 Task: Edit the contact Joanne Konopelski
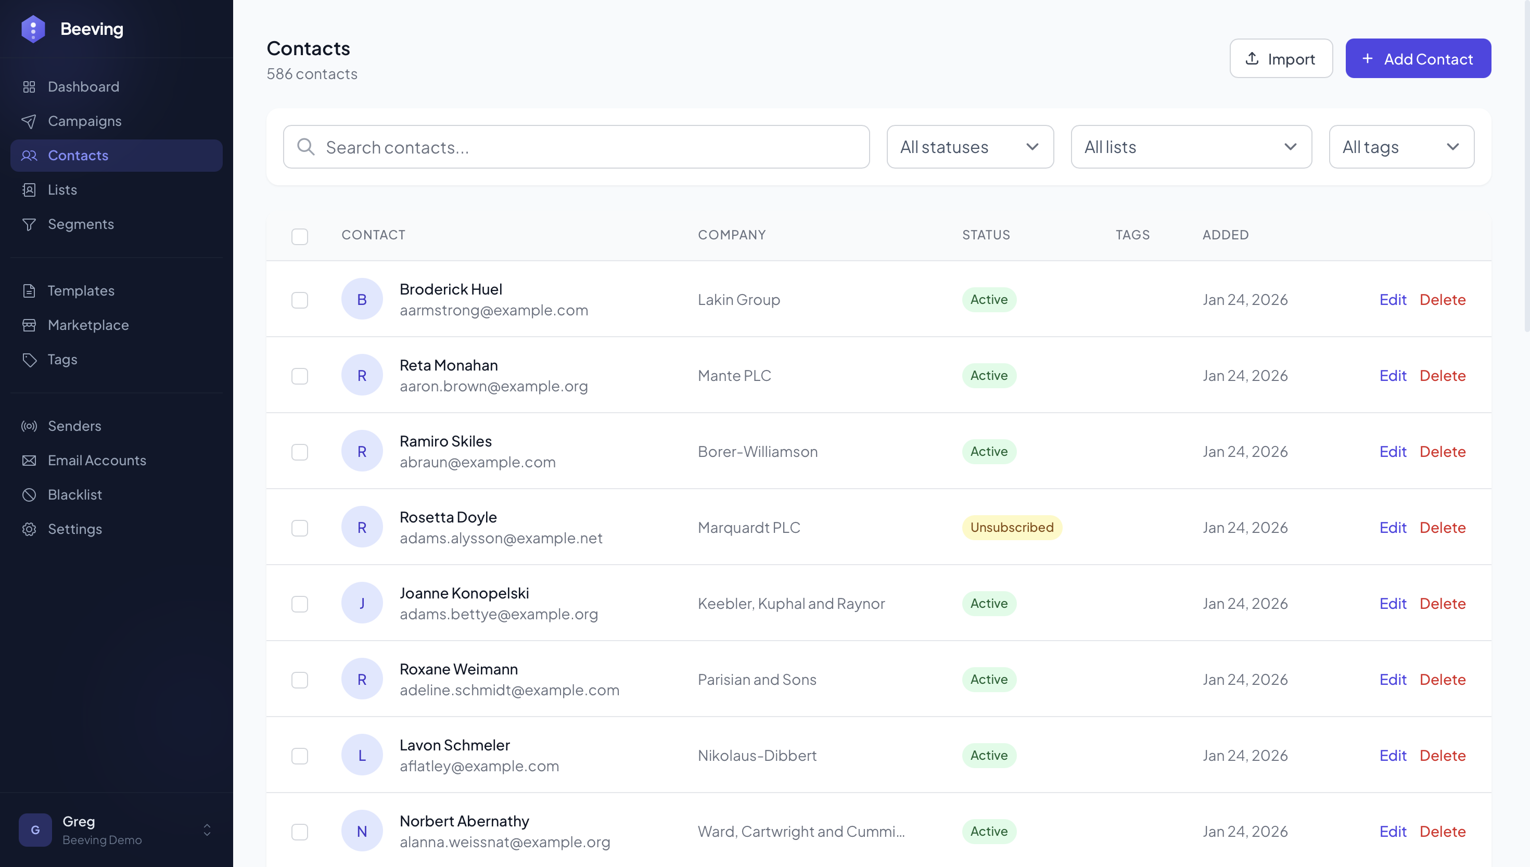[x=1393, y=603]
